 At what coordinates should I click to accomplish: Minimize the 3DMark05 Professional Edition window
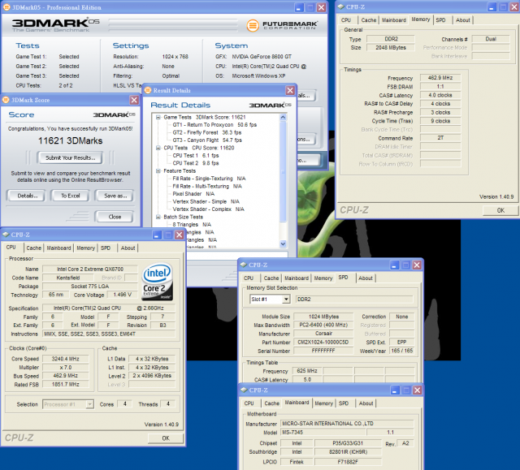[299, 7]
